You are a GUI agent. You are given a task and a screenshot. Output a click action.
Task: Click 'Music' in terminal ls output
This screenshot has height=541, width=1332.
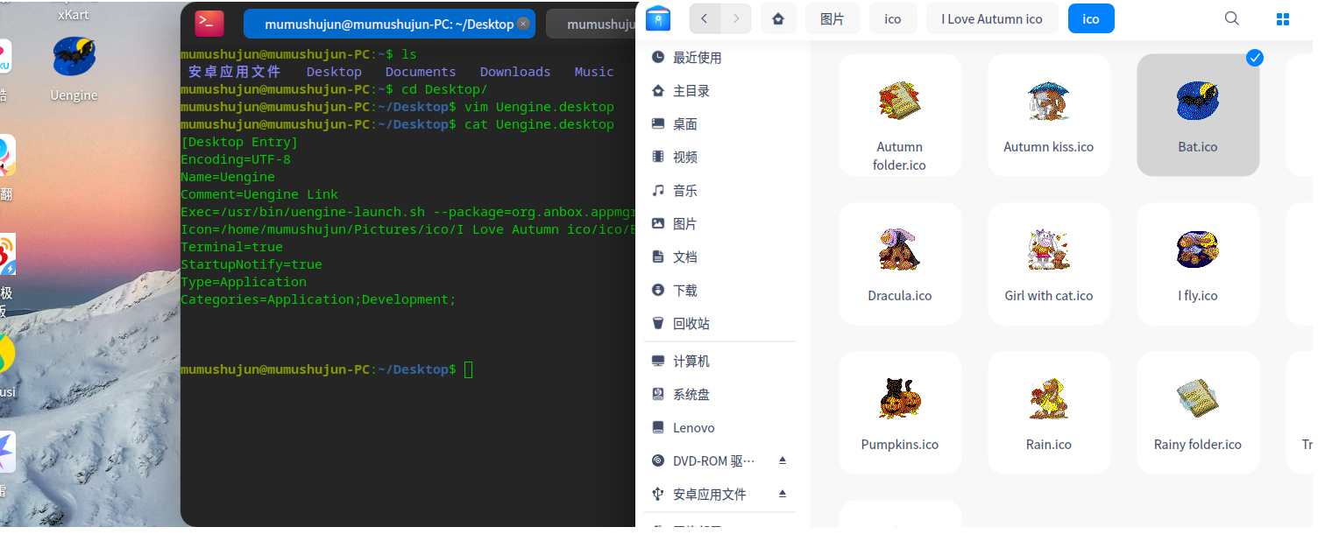pos(594,72)
